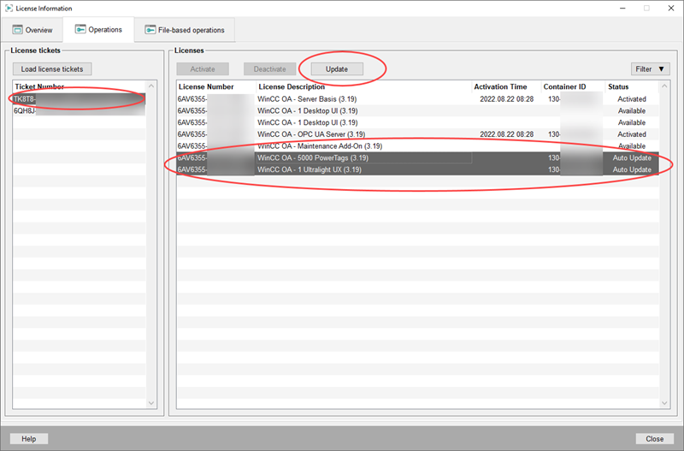Select the 5000 PowerTags license row
The width and height of the screenshot is (684, 451).
(417, 158)
